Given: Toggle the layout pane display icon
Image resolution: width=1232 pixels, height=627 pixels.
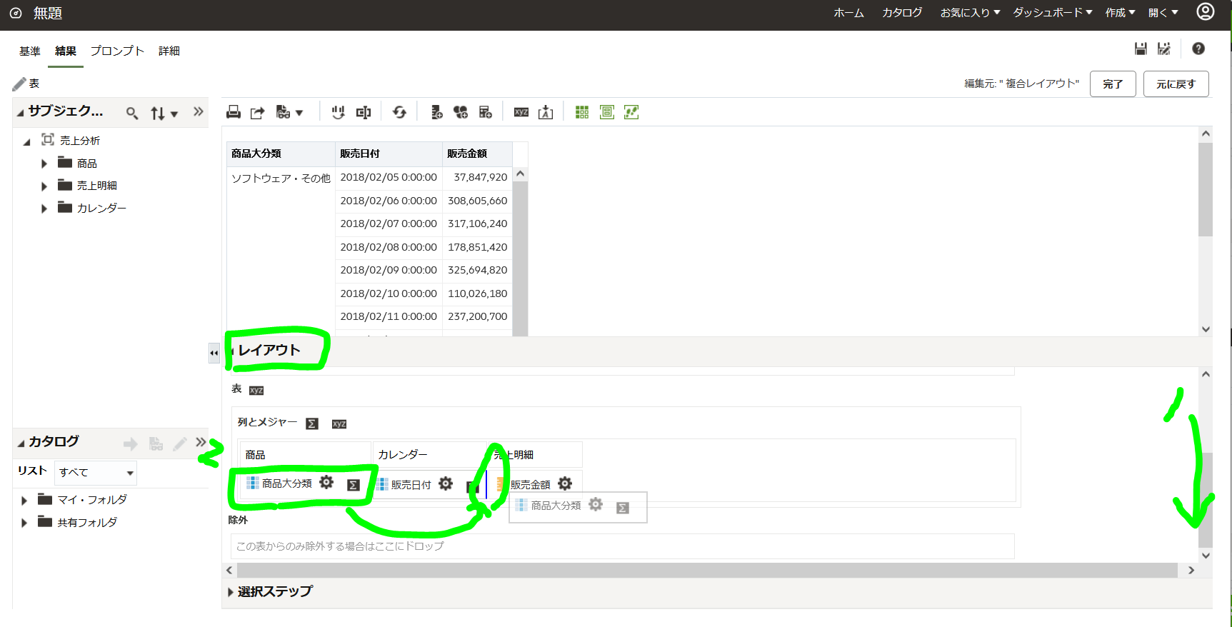Looking at the screenshot, I should coord(607,112).
